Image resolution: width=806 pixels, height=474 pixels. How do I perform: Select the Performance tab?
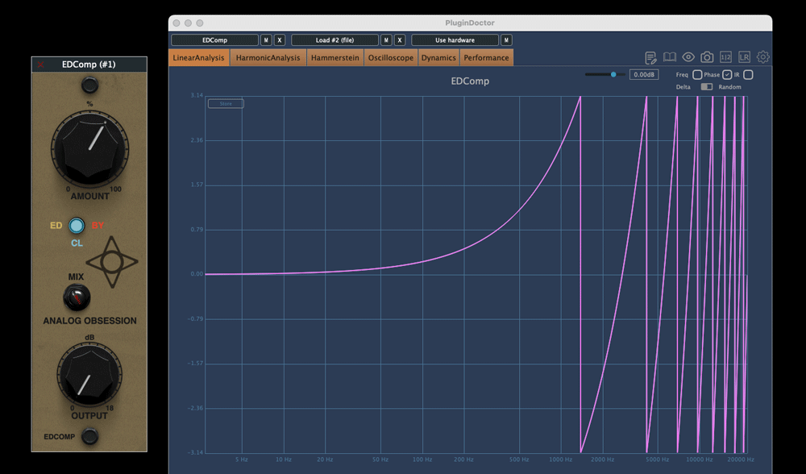click(486, 57)
